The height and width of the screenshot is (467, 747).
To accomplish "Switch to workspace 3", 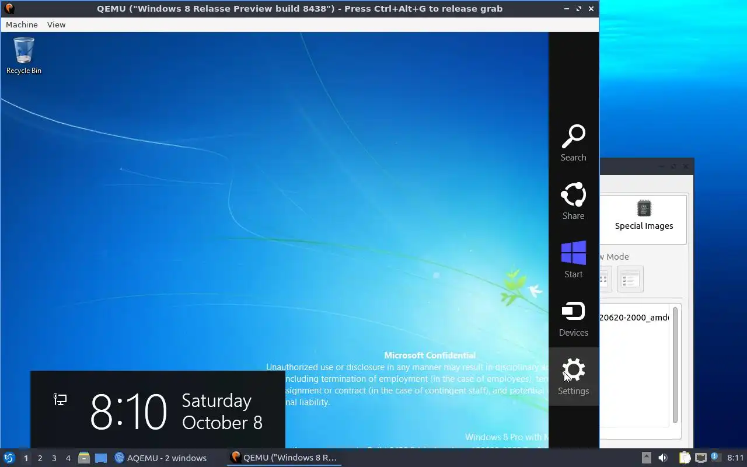I will point(54,458).
